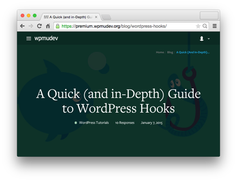Open a new tab button
The image size is (237, 181).
[106, 17]
